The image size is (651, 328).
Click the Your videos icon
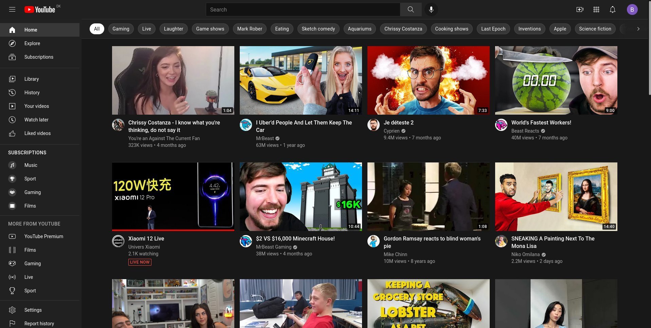pyautogui.click(x=12, y=106)
